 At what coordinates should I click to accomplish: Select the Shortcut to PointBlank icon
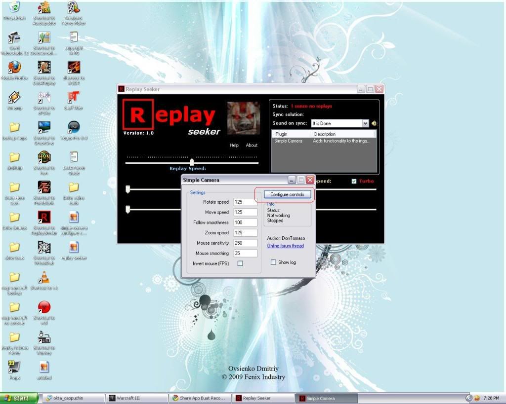point(44,193)
